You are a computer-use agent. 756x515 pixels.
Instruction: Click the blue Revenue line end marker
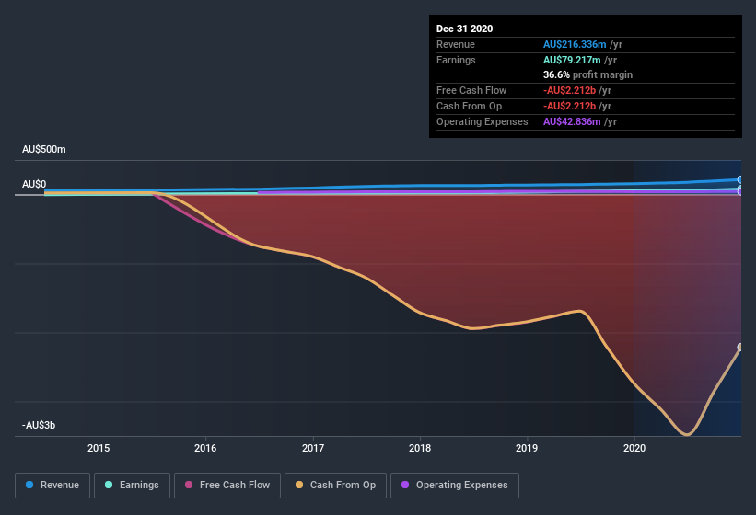point(740,179)
